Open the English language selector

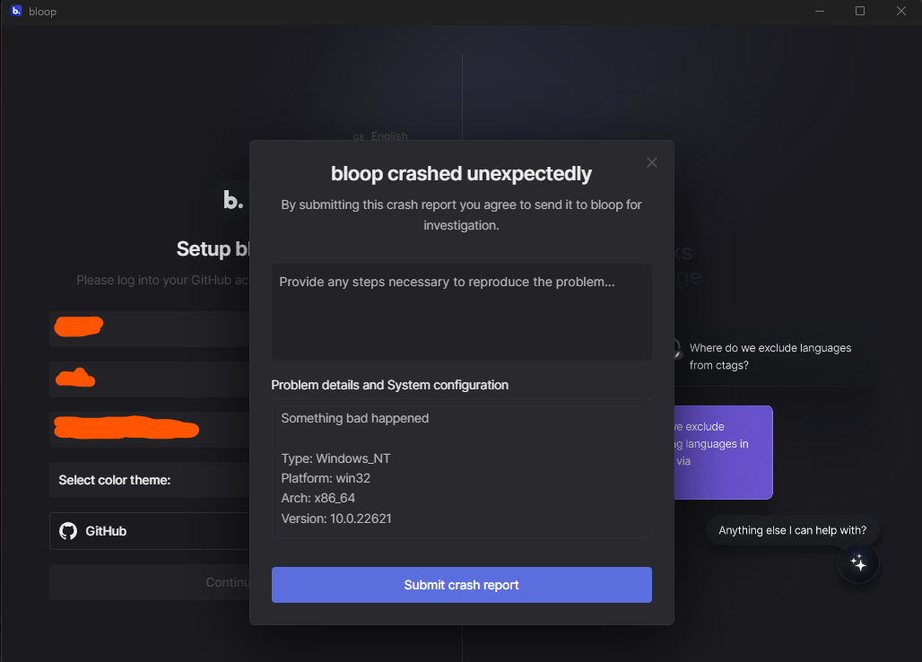(x=383, y=136)
